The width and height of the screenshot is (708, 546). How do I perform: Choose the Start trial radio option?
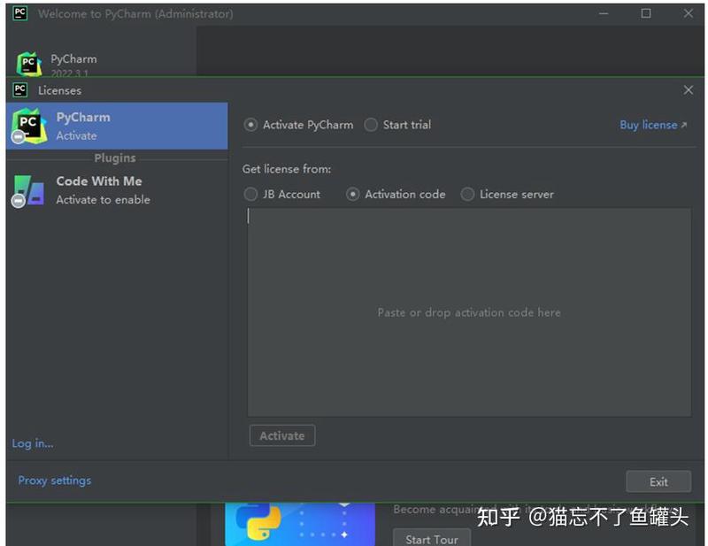397,125
